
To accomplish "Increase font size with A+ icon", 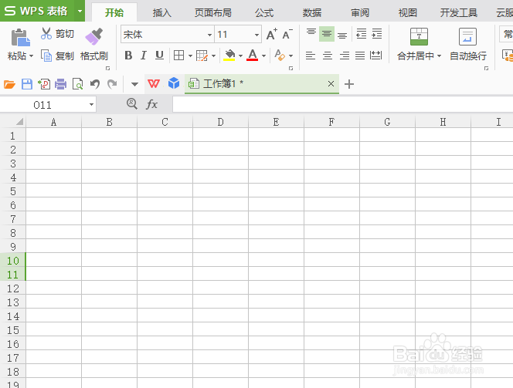I will coord(271,34).
